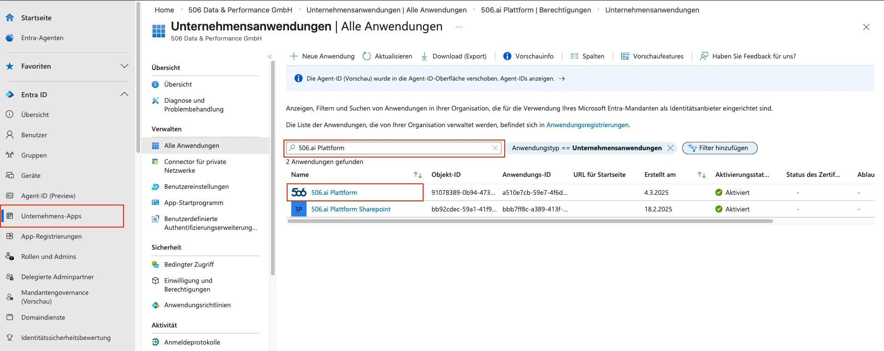The height and width of the screenshot is (351, 884).
Task: Open App-Registrierungen sidebar entry
Action: point(52,236)
